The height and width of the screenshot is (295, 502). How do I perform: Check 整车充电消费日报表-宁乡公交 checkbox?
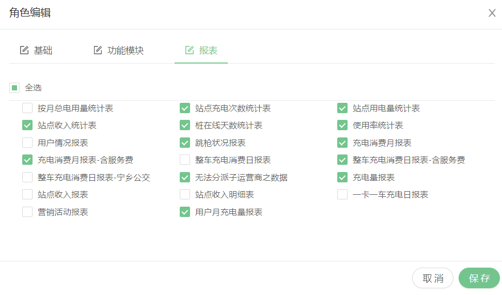click(x=27, y=177)
